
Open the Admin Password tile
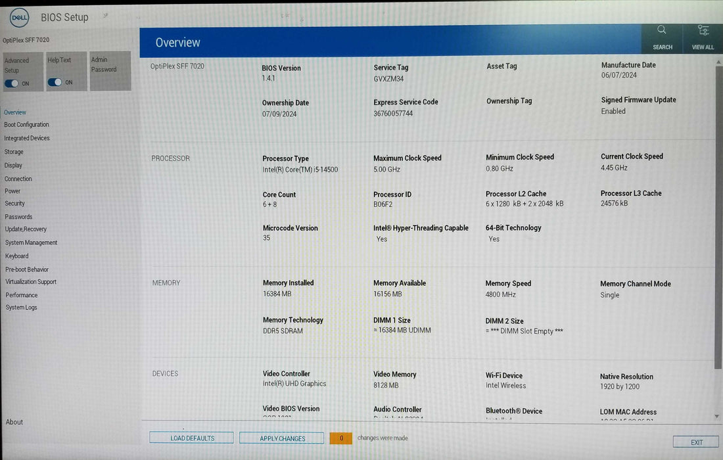coord(110,71)
